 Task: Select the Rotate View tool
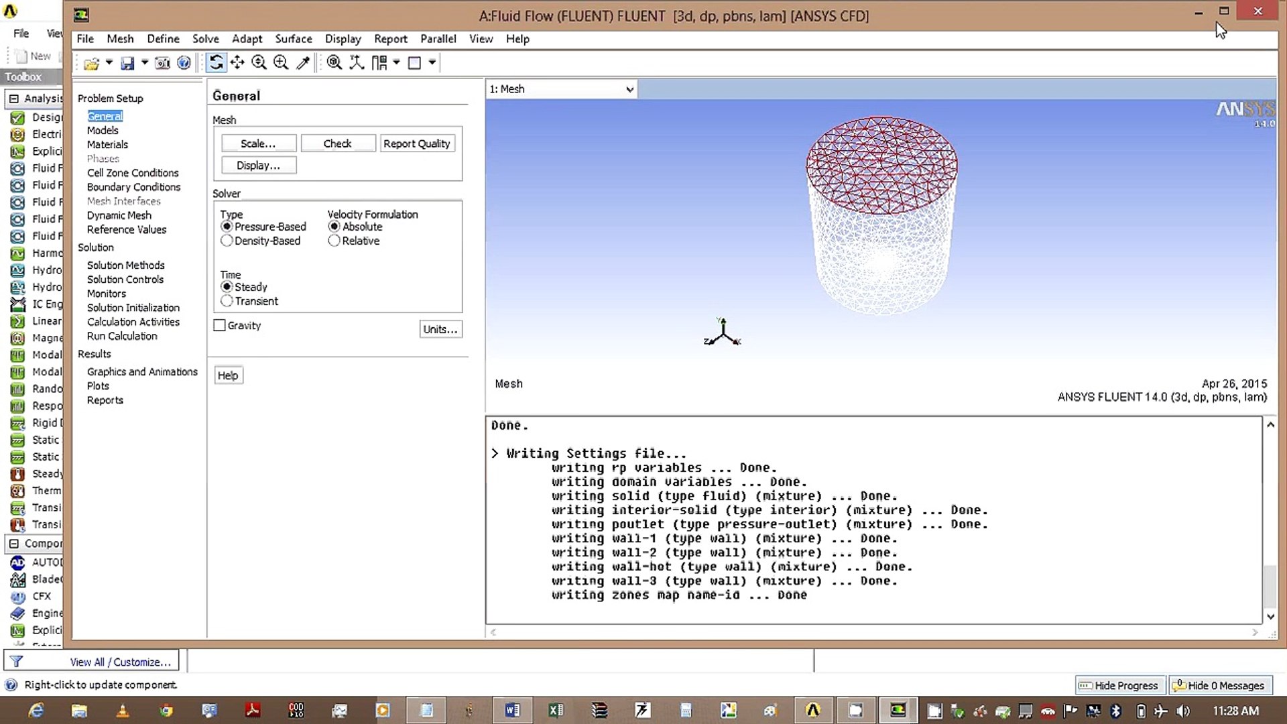pyautogui.click(x=216, y=63)
